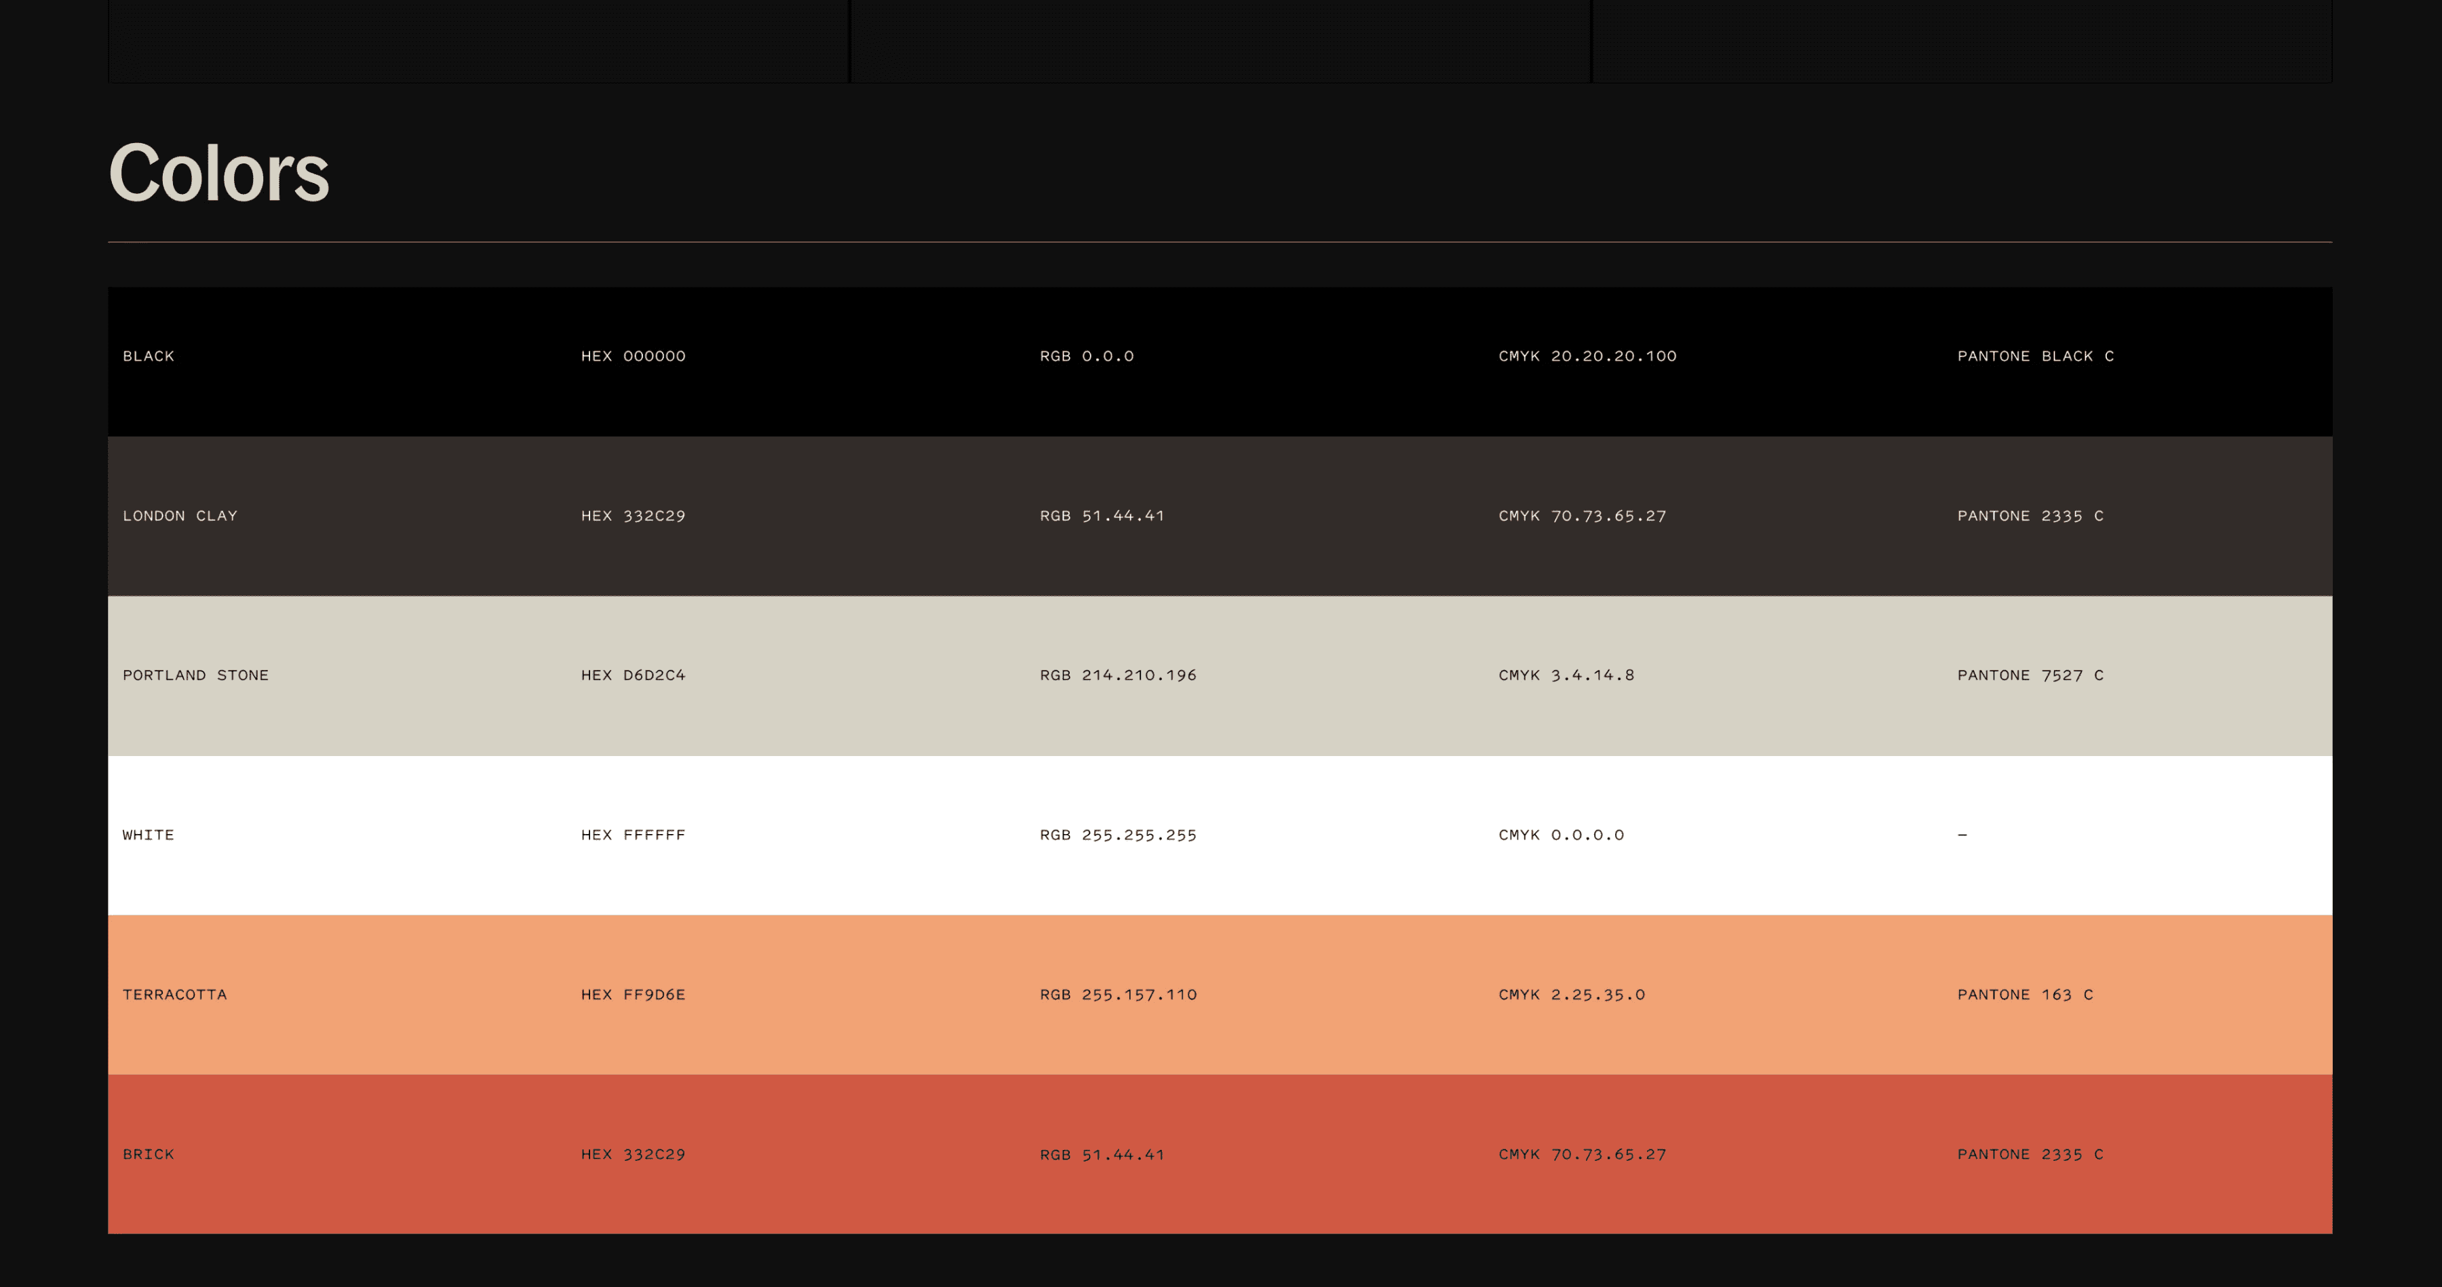Screen dimensions: 2442x1287
Task: Click HEX FFFFFF value
Action: tap(634, 835)
